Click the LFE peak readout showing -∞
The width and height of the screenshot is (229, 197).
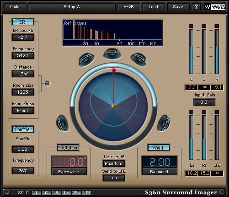pos(217,173)
